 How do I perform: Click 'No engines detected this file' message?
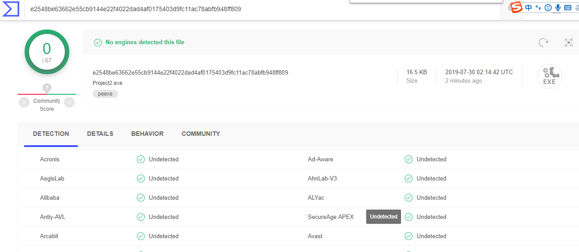pos(145,42)
